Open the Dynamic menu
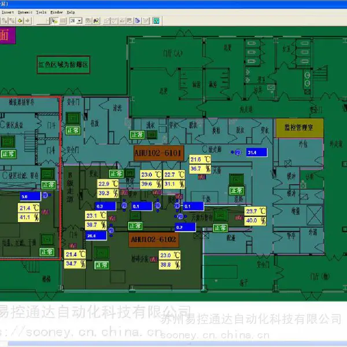The width and height of the screenshot is (347, 347). (x=25, y=12)
